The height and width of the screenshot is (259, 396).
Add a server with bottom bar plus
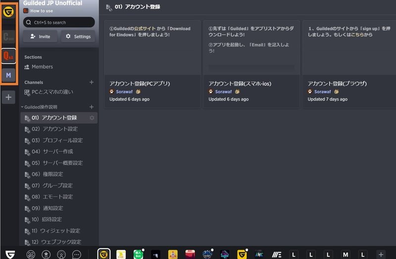[381, 254]
